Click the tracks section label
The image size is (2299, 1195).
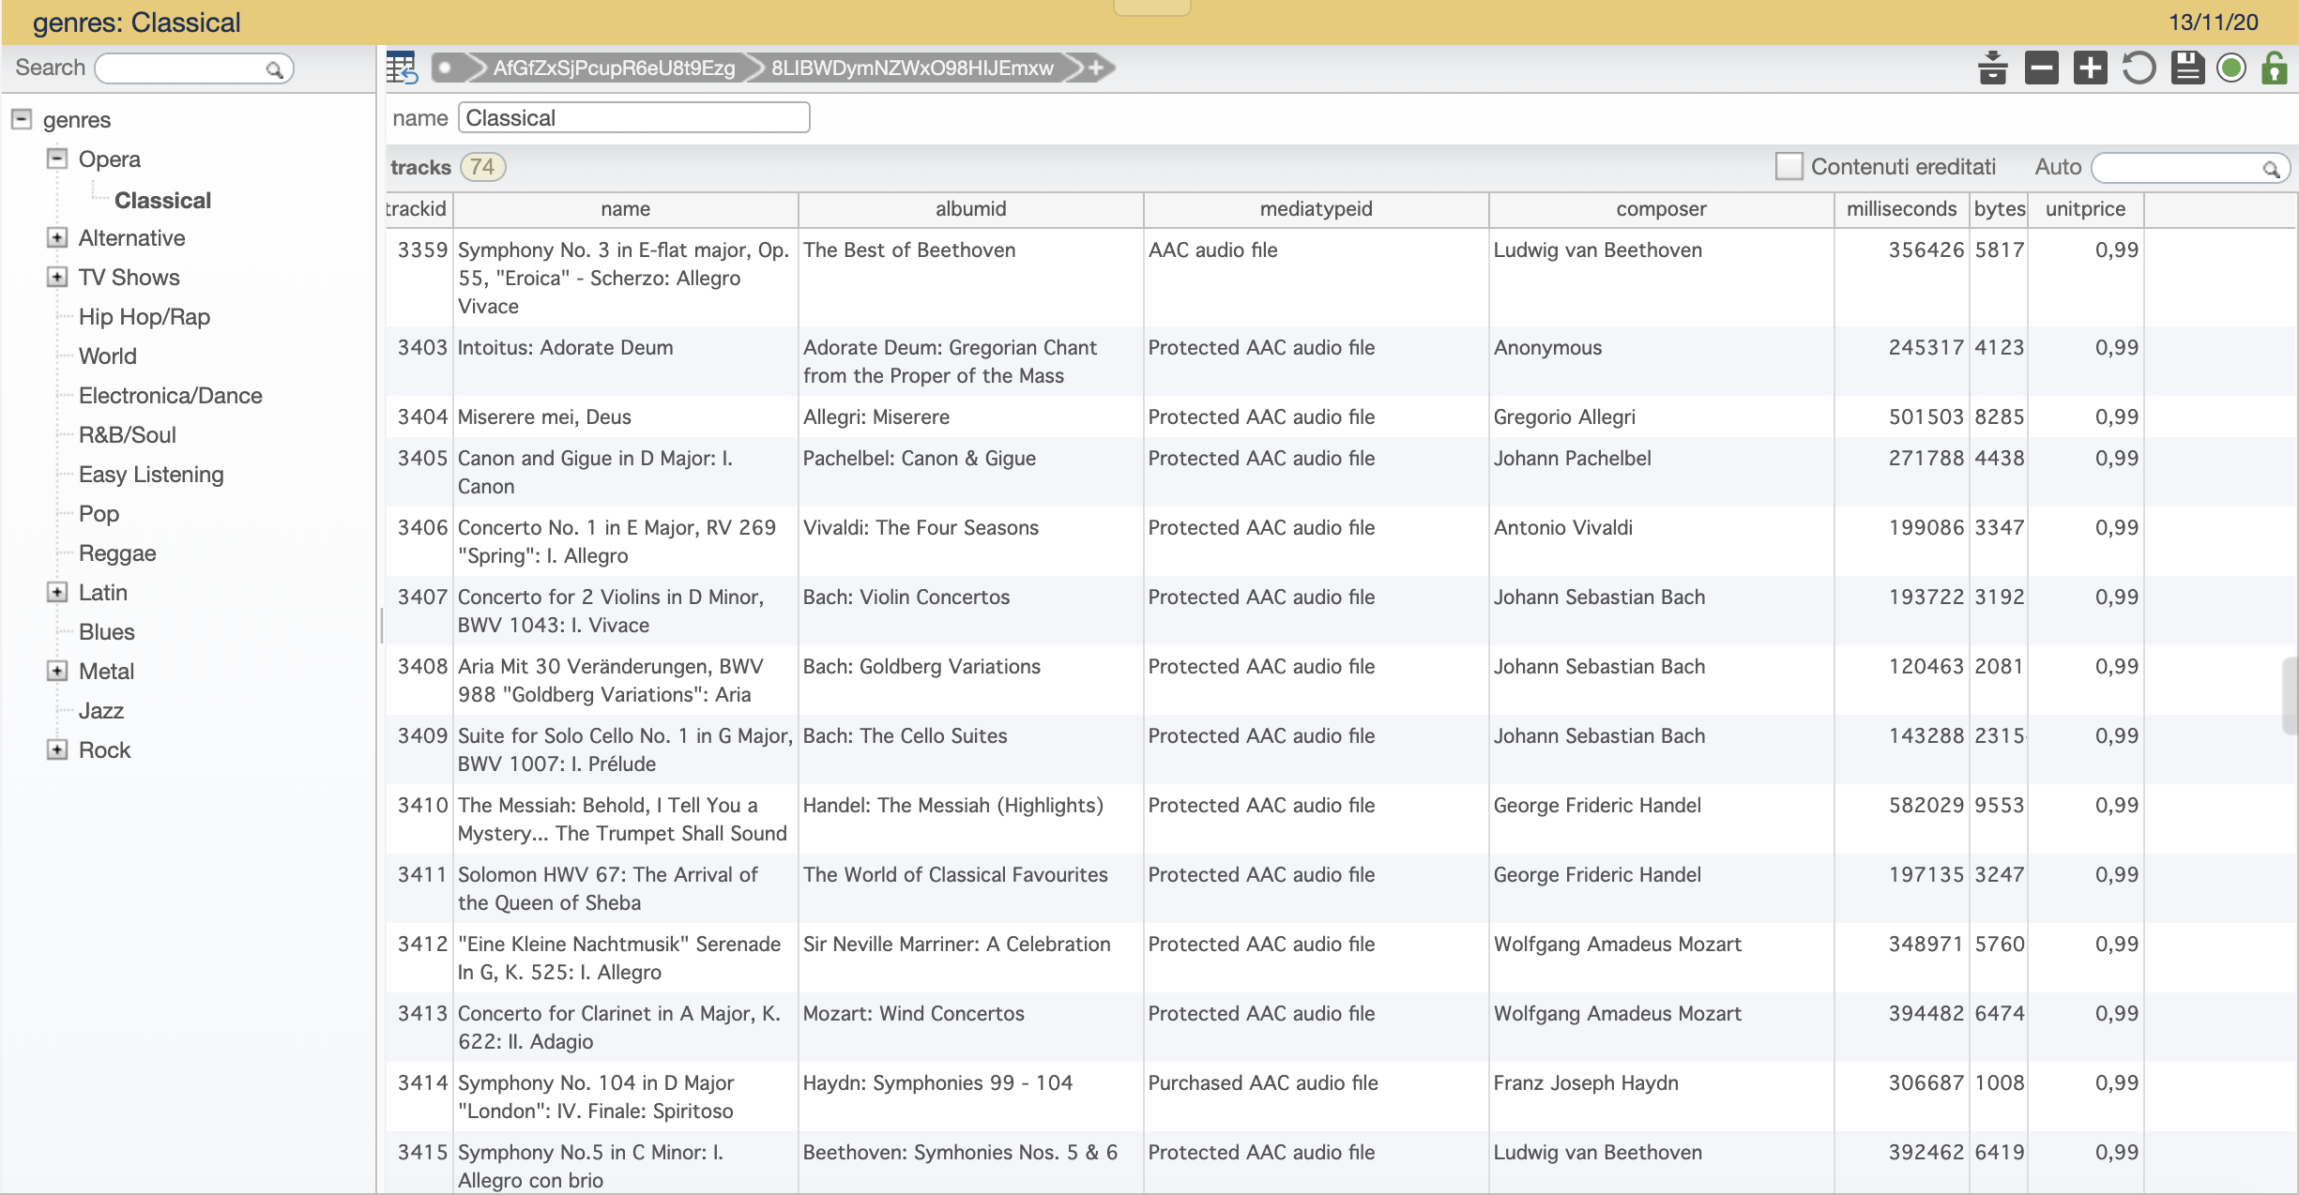click(x=420, y=167)
